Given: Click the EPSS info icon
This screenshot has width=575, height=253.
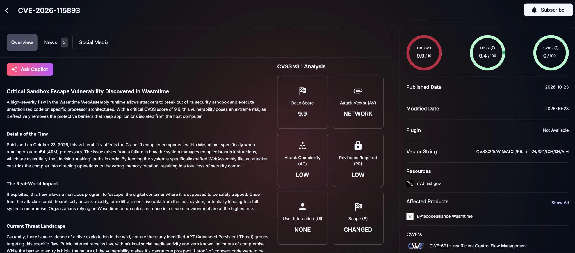Looking at the screenshot, I should click(492, 48).
